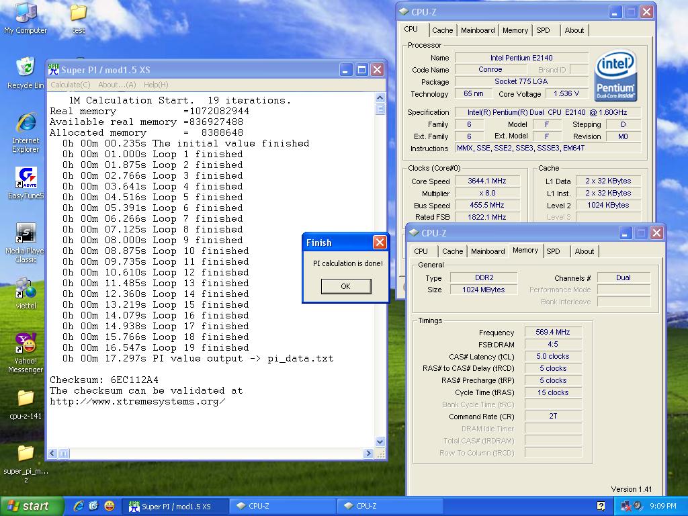Screen dimensions: 688x516
Task: Click the CAS# Latency 5.0 clocks field
Action: click(553, 356)
